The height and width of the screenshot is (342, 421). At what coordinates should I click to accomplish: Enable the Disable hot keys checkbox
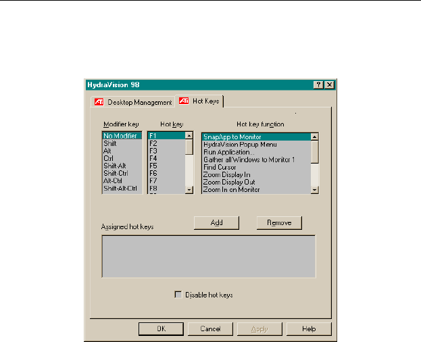coord(178,295)
